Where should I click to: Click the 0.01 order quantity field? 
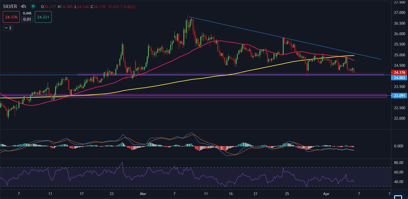[x=27, y=19]
